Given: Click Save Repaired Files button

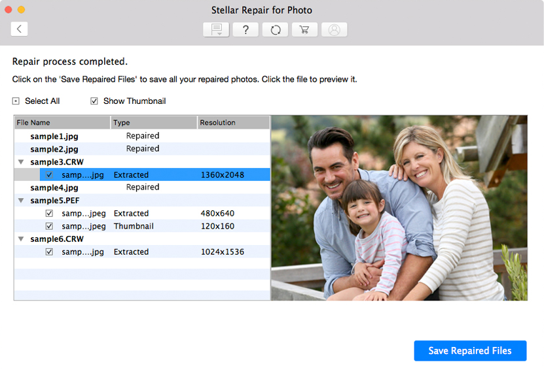Looking at the screenshot, I should point(470,351).
